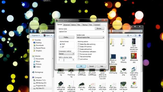Click the search magnifier icon in Explorer

pos(141,31)
